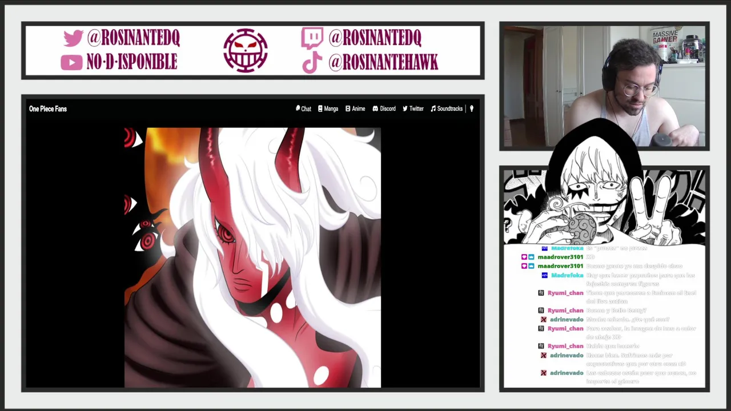
Task: Go to the Anime navbar item
Action: coord(355,108)
